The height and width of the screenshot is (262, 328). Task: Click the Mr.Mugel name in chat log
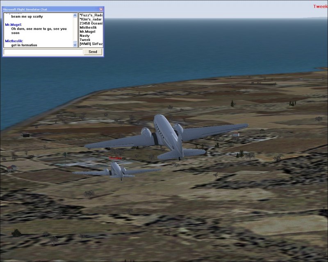pyautogui.click(x=14, y=25)
